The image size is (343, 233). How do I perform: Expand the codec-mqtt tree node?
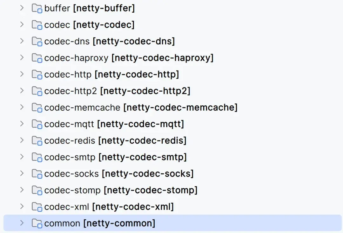coord(22,124)
